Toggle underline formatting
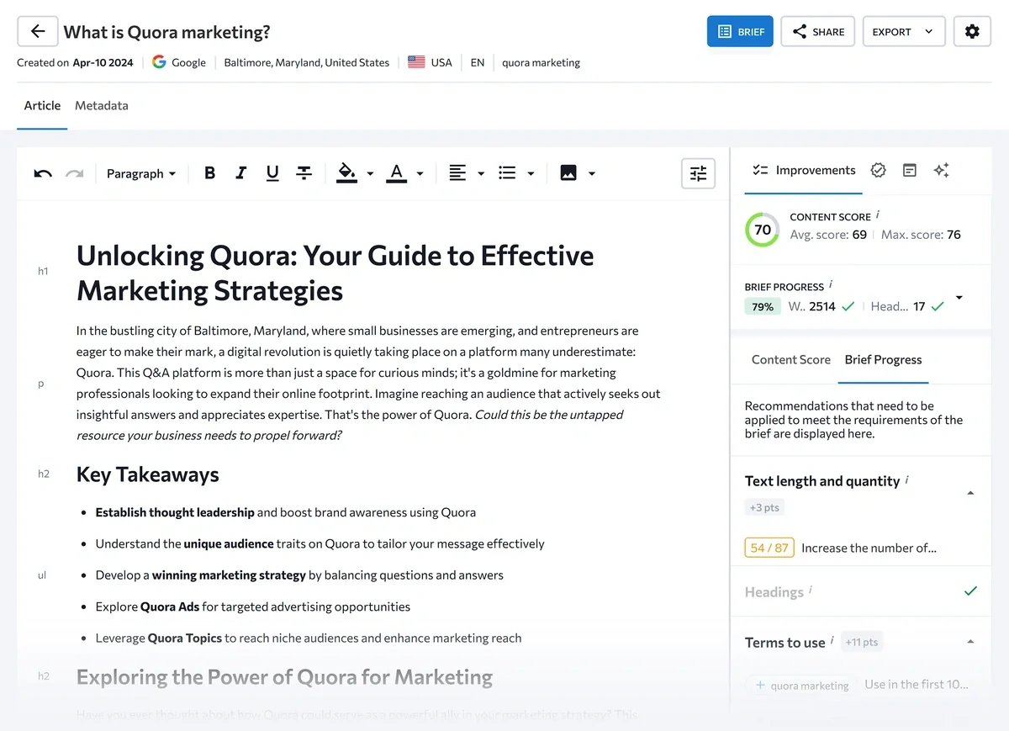1009x731 pixels. point(272,173)
